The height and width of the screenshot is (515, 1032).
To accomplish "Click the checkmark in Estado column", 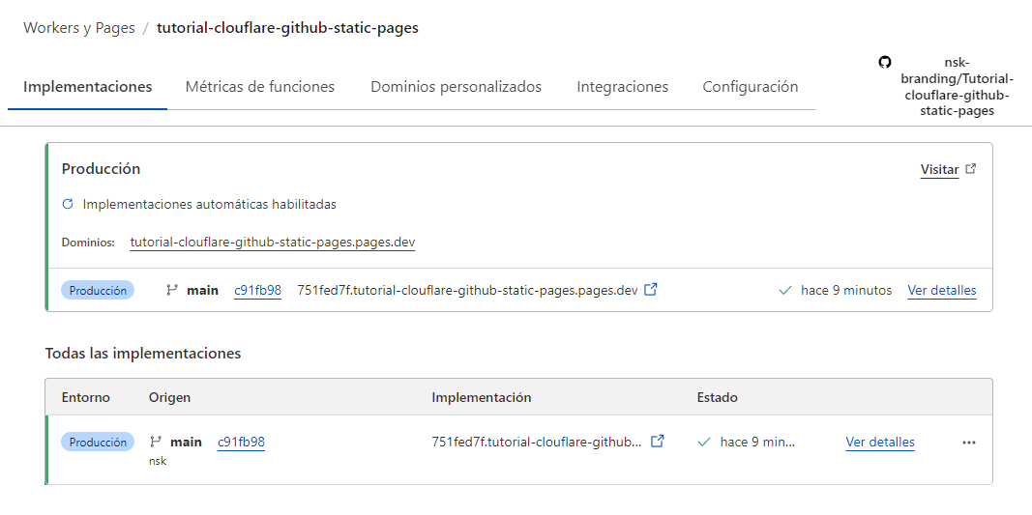I will click(x=704, y=442).
